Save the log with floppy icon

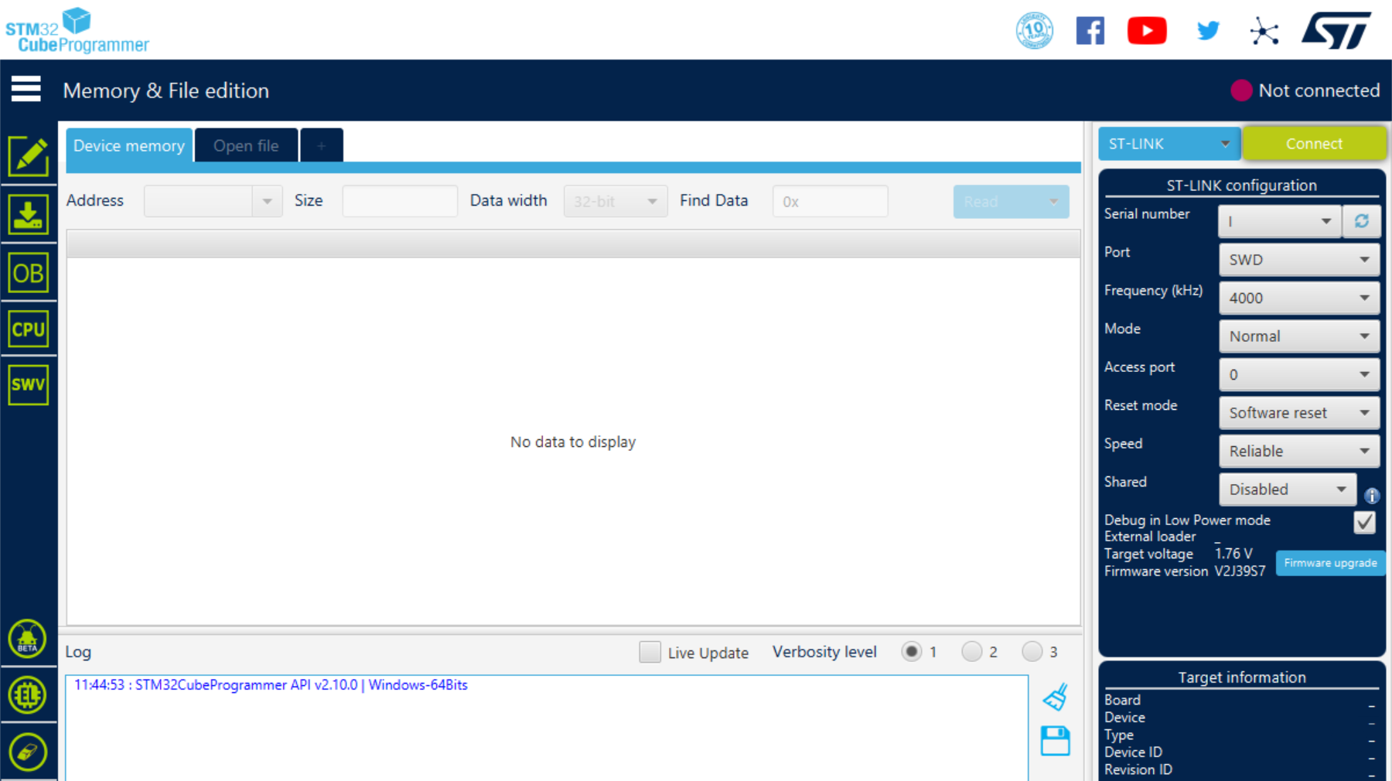click(1056, 741)
